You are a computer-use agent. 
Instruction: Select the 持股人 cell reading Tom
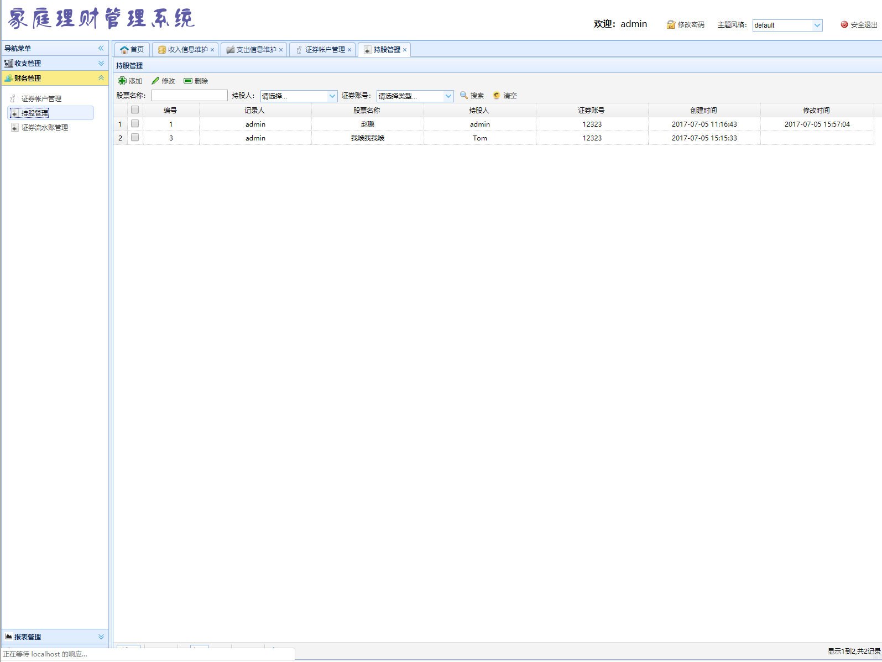480,138
